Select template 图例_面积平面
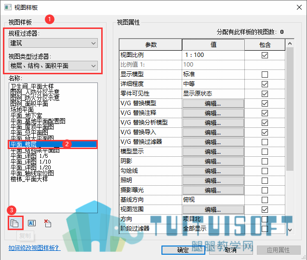 [29, 104]
